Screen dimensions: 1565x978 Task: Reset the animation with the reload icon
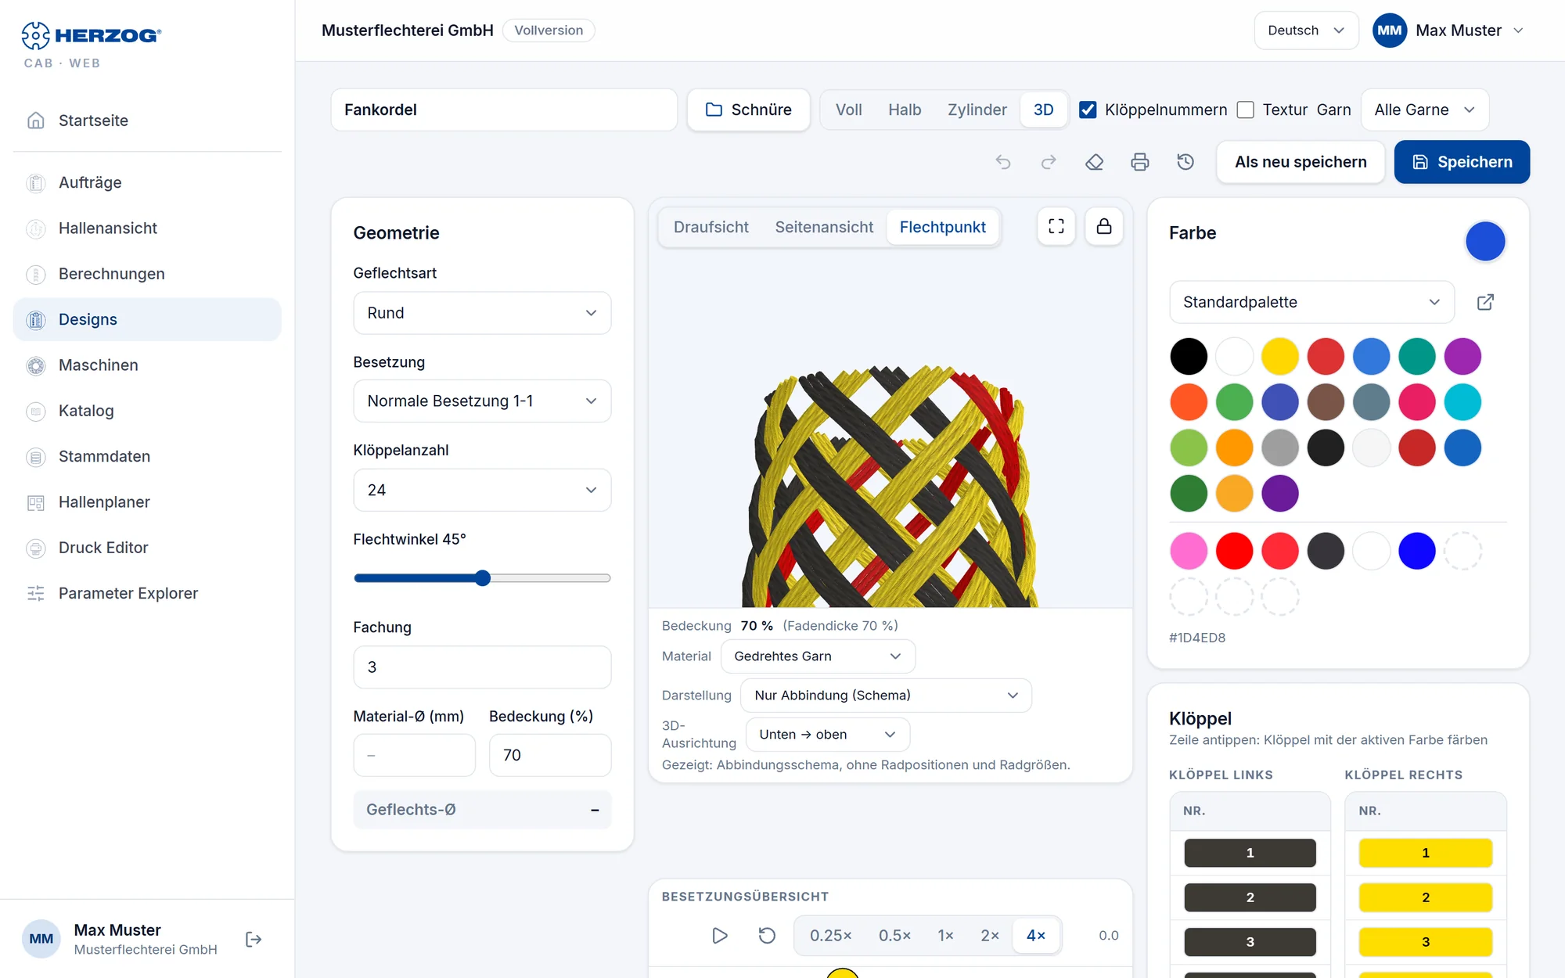[767, 935]
